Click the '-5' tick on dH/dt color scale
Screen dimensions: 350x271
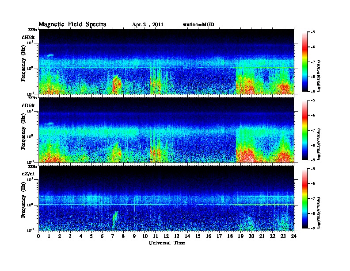pyautogui.click(x=313, y=32)
